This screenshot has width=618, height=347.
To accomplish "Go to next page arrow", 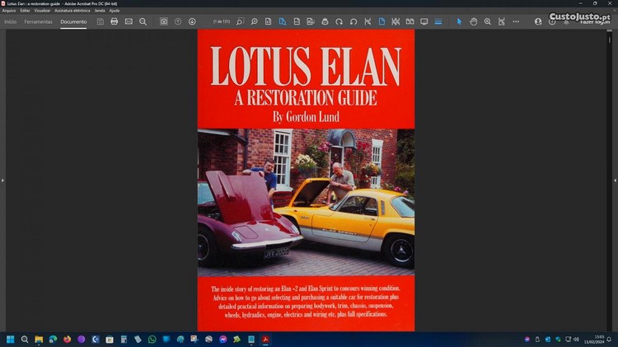I will click(192, 21).
